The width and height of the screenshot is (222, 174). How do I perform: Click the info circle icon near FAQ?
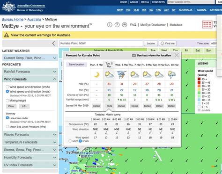pos(110,25)
